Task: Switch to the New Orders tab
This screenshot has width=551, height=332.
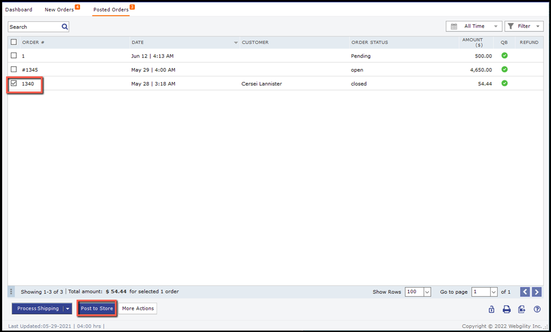Action: 59,10
